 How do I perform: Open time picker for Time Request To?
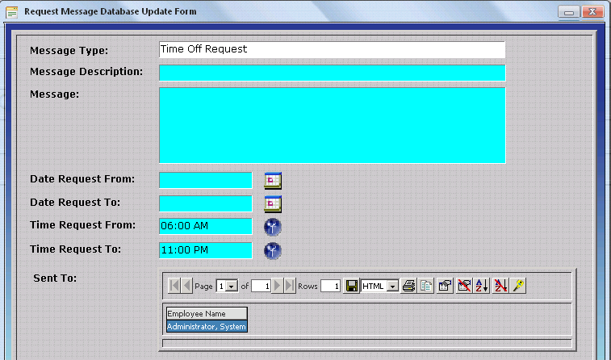click(273, 250)
